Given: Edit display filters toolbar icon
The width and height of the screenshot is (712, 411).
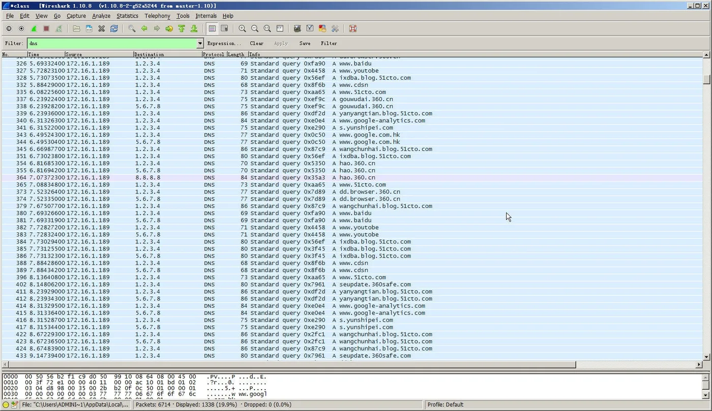Looking at the screenshot, I should point(310,29).
